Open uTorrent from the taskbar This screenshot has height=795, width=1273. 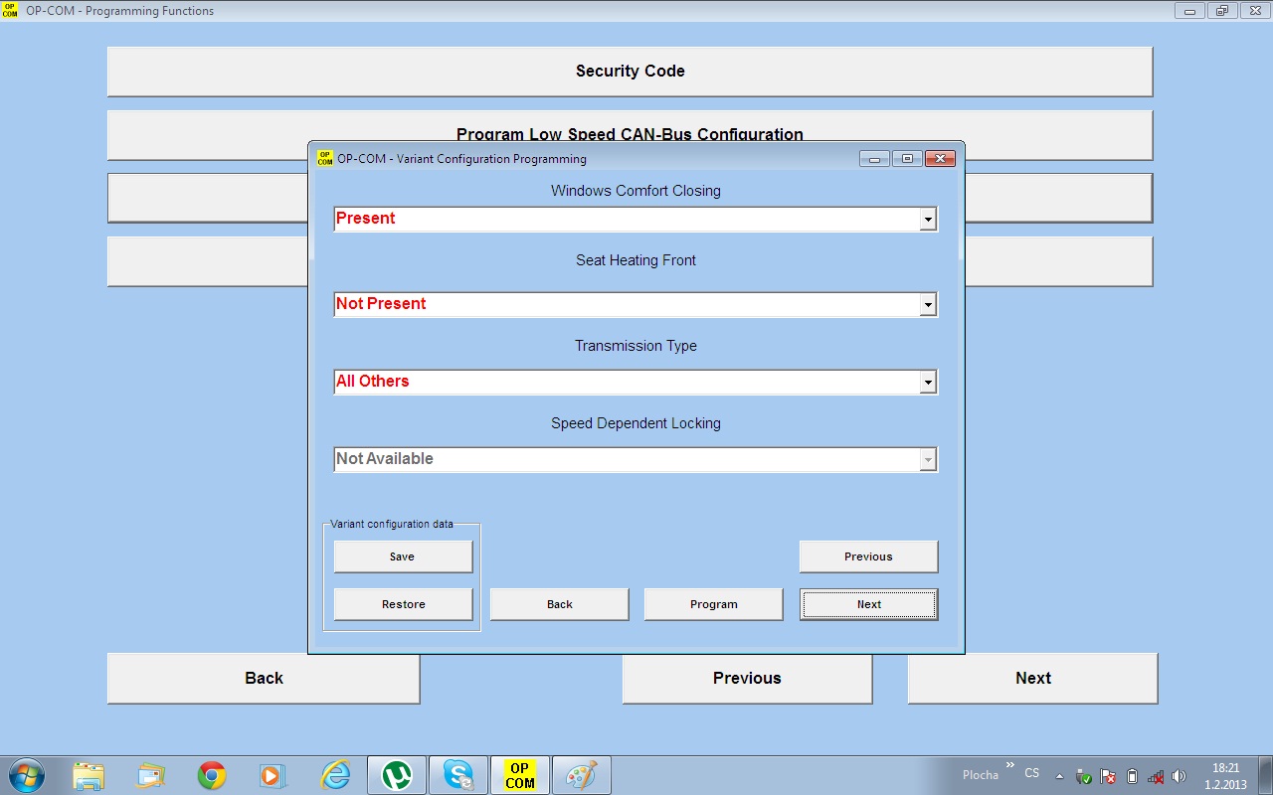pos(397,775)
